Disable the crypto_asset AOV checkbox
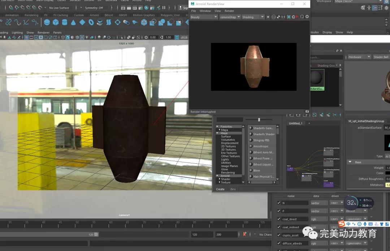This screenshot has height=251, width=390. 279,235
